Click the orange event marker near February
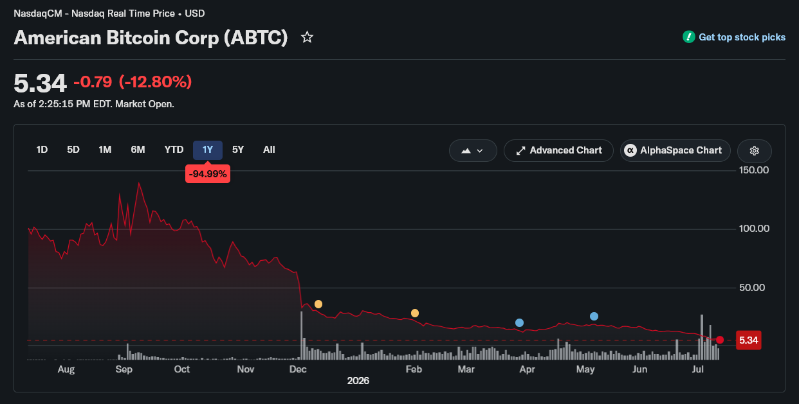 tap(415, 313)
